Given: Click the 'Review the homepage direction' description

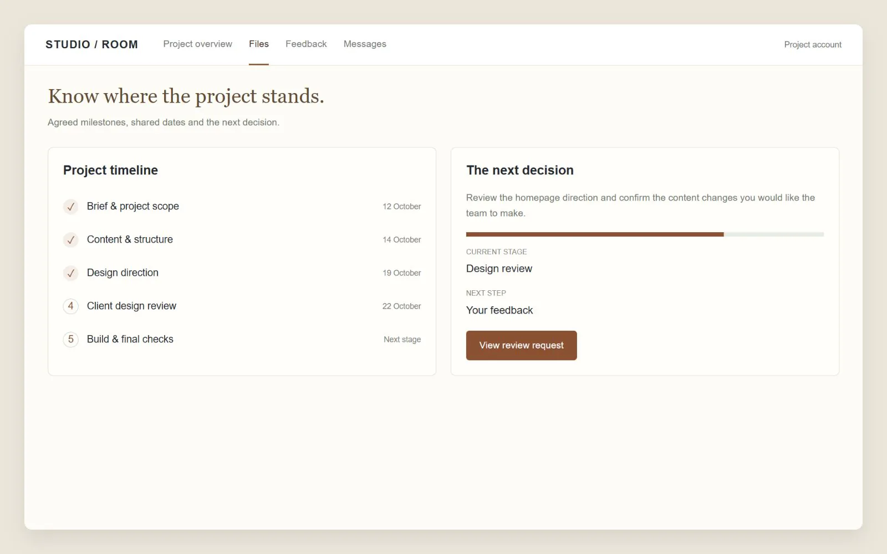Looking at the screenshot, I should tap(640, 205).
